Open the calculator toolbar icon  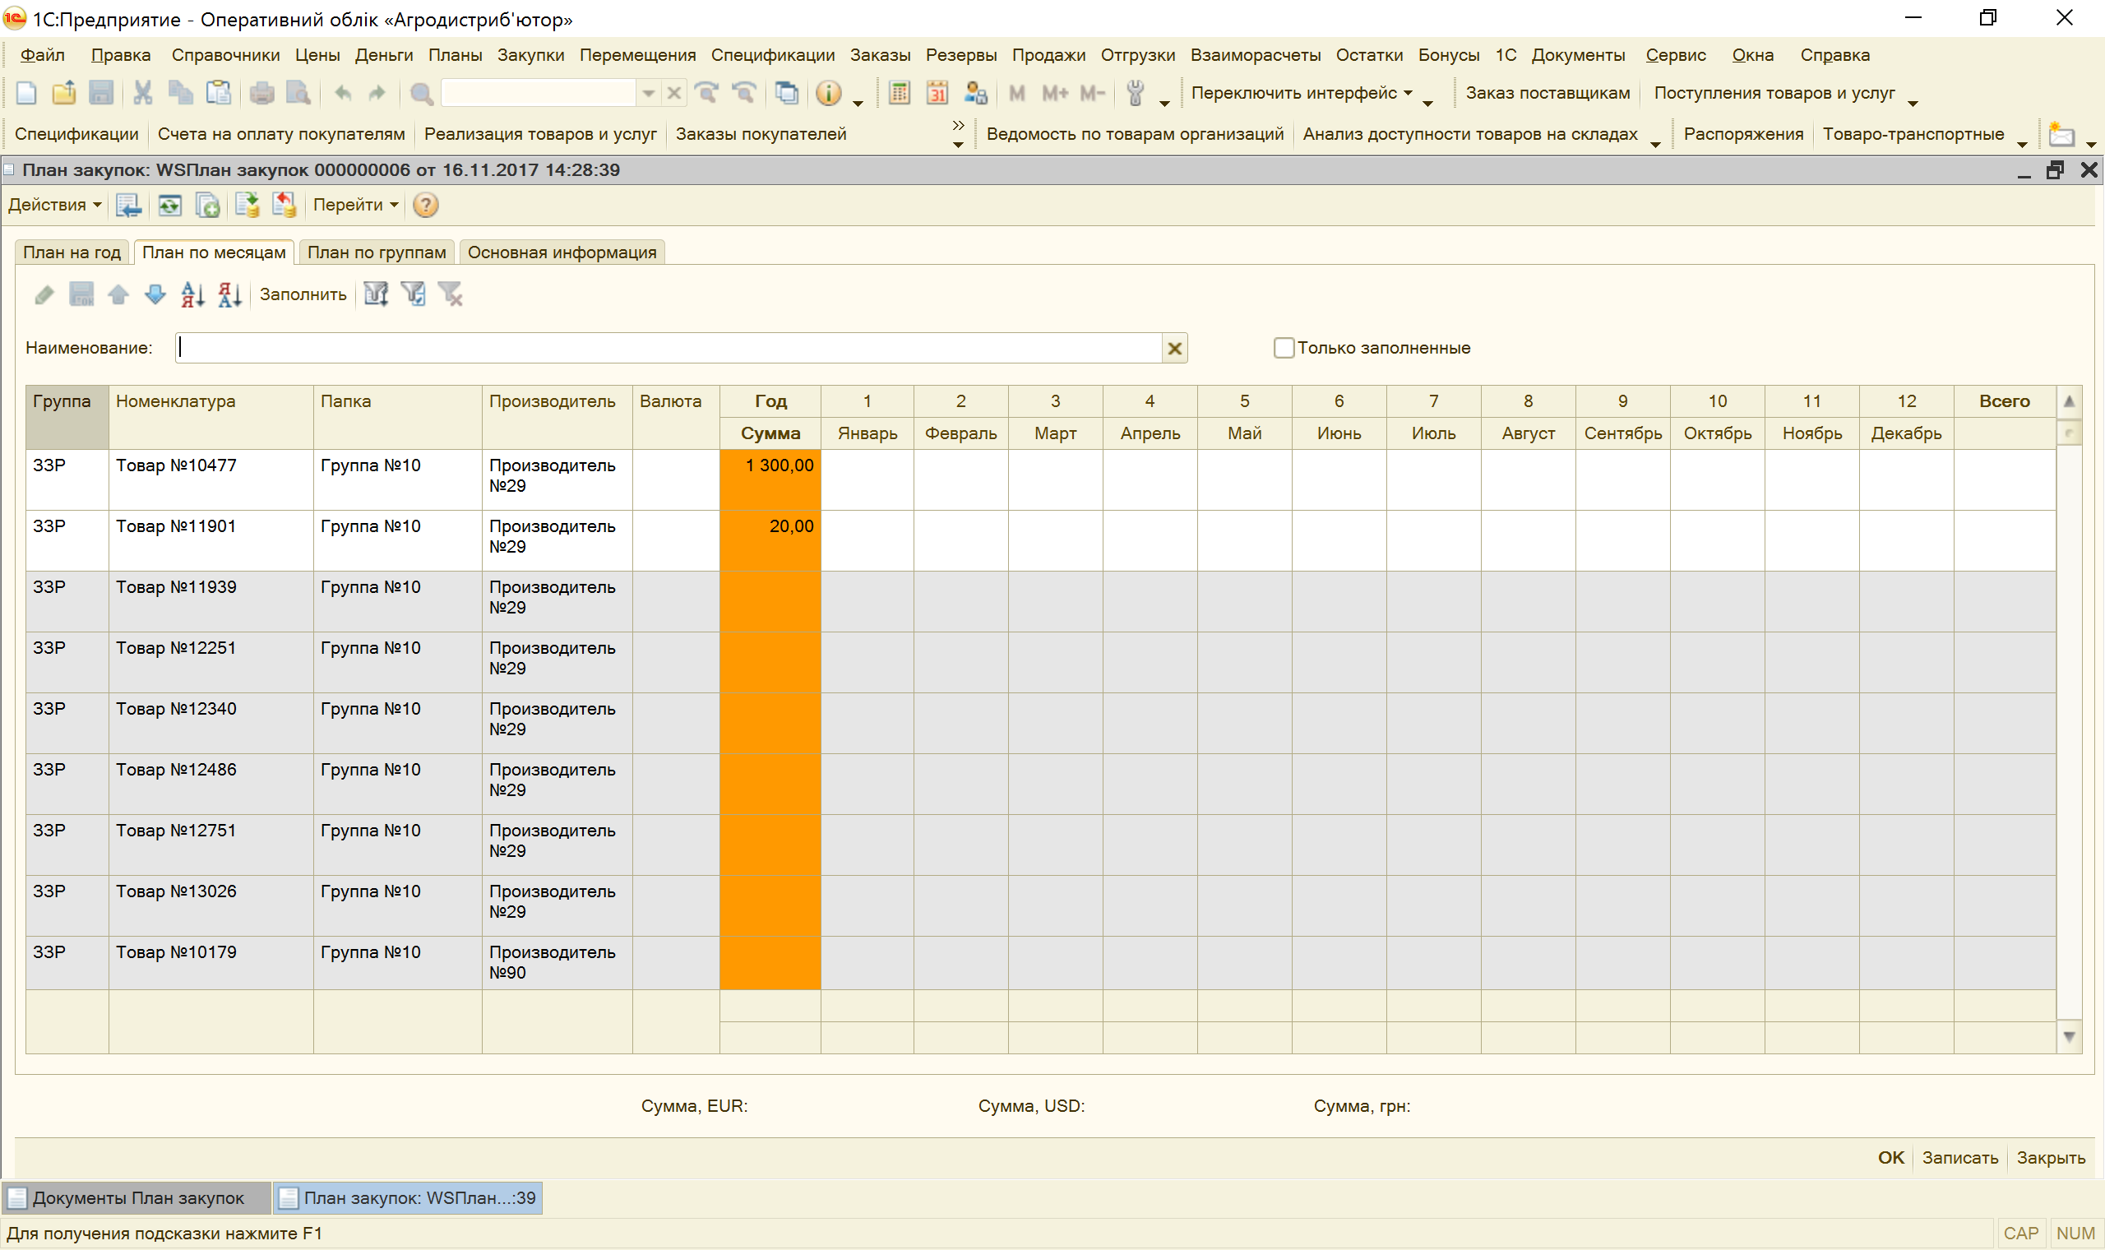point(900,93)
